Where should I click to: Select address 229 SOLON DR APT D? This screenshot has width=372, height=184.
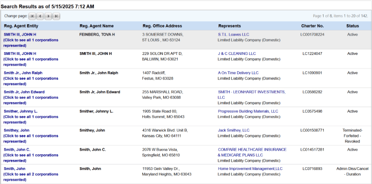point(162,54)
